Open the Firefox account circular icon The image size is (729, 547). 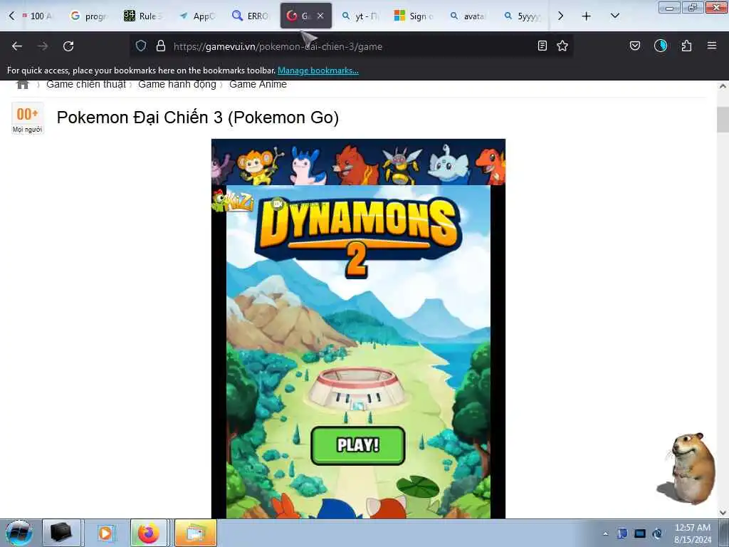pos(660,46)
